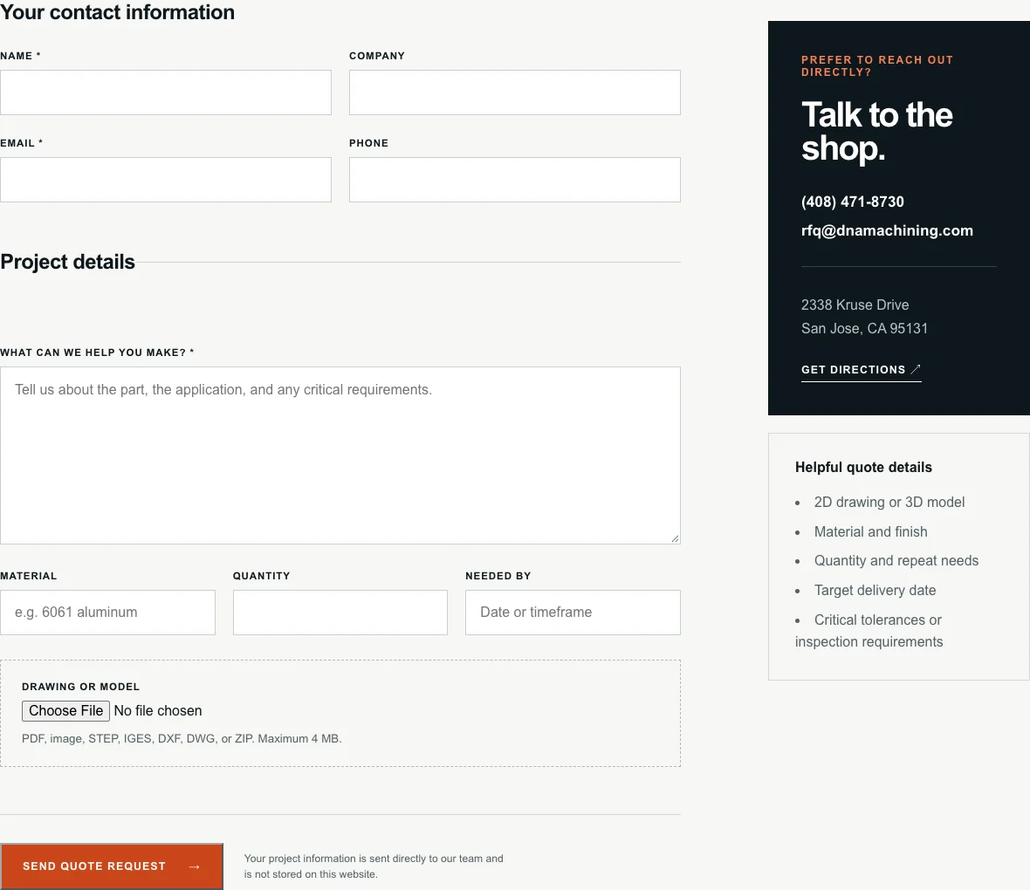This screenshot has width=1030, height=890.
Task: Click the 'Prefer to reach out directly?' caption
Action: point(877,65)
